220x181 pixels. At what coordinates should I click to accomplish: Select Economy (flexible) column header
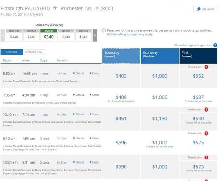(160, 56)
